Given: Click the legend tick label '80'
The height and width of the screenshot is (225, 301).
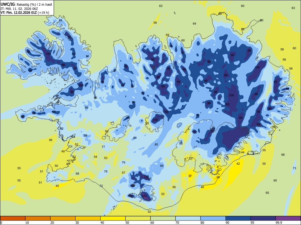Looking at the screenshot, I should pos(202,223).
